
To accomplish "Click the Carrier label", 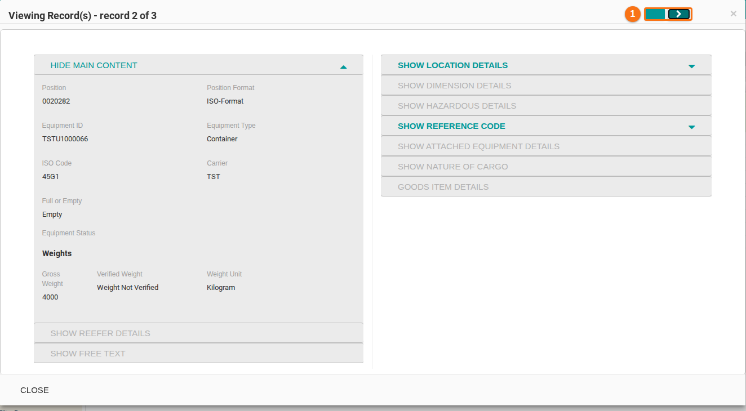I will [x=217, y=163].
